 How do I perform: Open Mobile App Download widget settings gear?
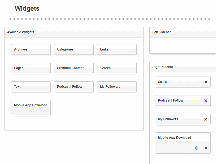pyautogui.click(x=196, y=148)
